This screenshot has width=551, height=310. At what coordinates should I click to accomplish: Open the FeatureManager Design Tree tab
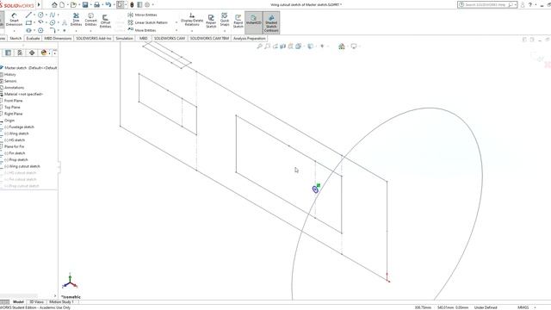coord(8,53)
